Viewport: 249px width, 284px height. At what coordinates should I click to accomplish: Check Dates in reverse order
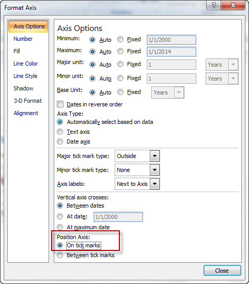point(60,104)
